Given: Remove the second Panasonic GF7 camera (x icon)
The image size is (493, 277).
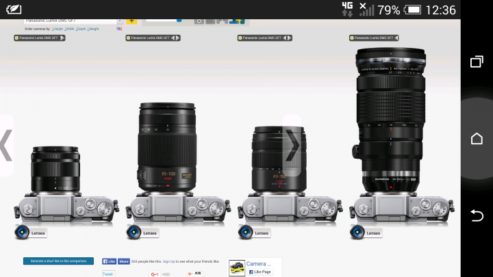Looking at the screenshot, I should pyautogui.click(x=128, y=38).
